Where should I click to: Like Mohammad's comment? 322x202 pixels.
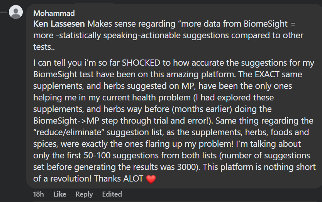[60, 194]
